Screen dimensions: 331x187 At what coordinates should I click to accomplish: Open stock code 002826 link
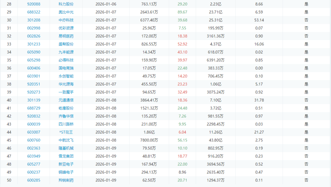[x=34, y=36]
